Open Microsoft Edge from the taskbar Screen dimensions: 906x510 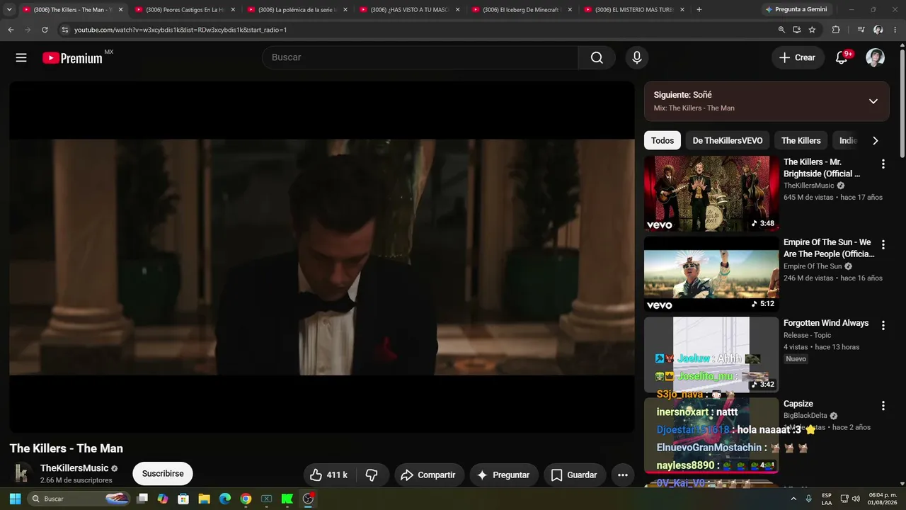[225, 499]
